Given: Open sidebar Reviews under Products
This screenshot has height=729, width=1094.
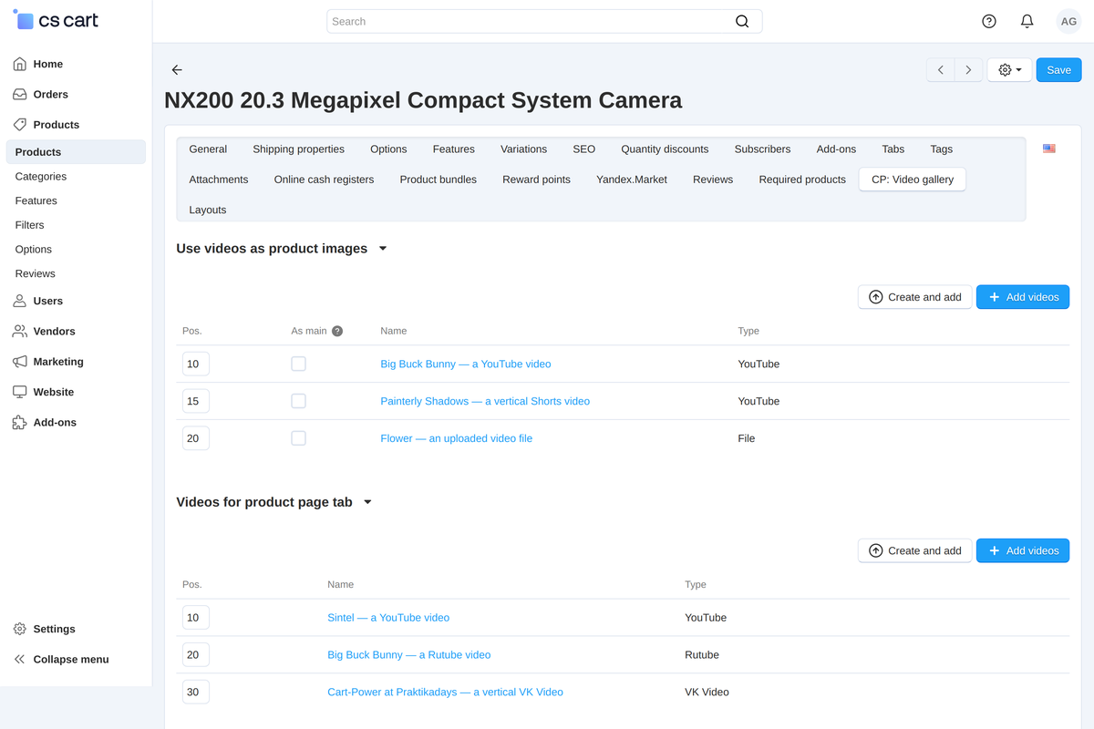Looking at the screenshot, I should (36, 273).
